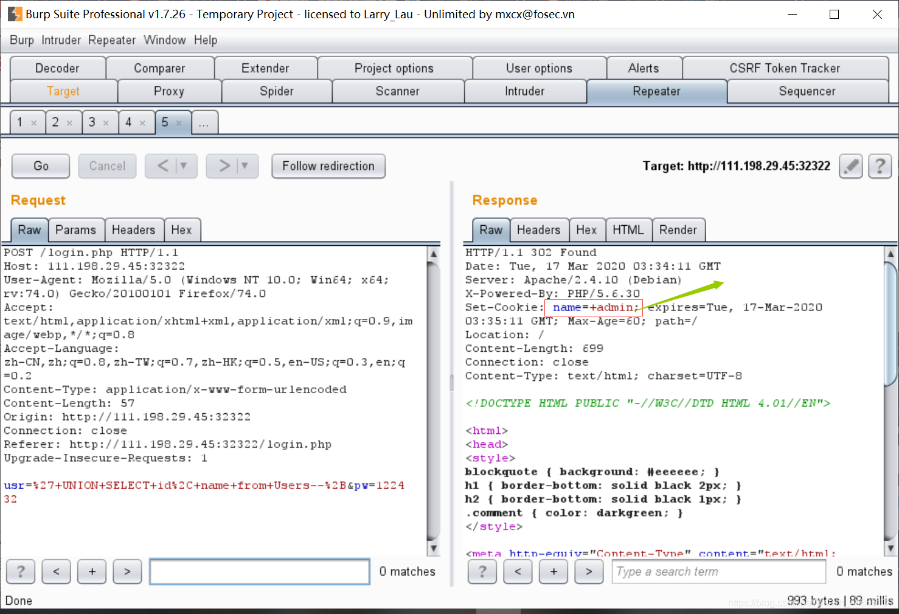Open request search help question mark
The height and width of the screenshot is (614, 899).
(21, 571)
